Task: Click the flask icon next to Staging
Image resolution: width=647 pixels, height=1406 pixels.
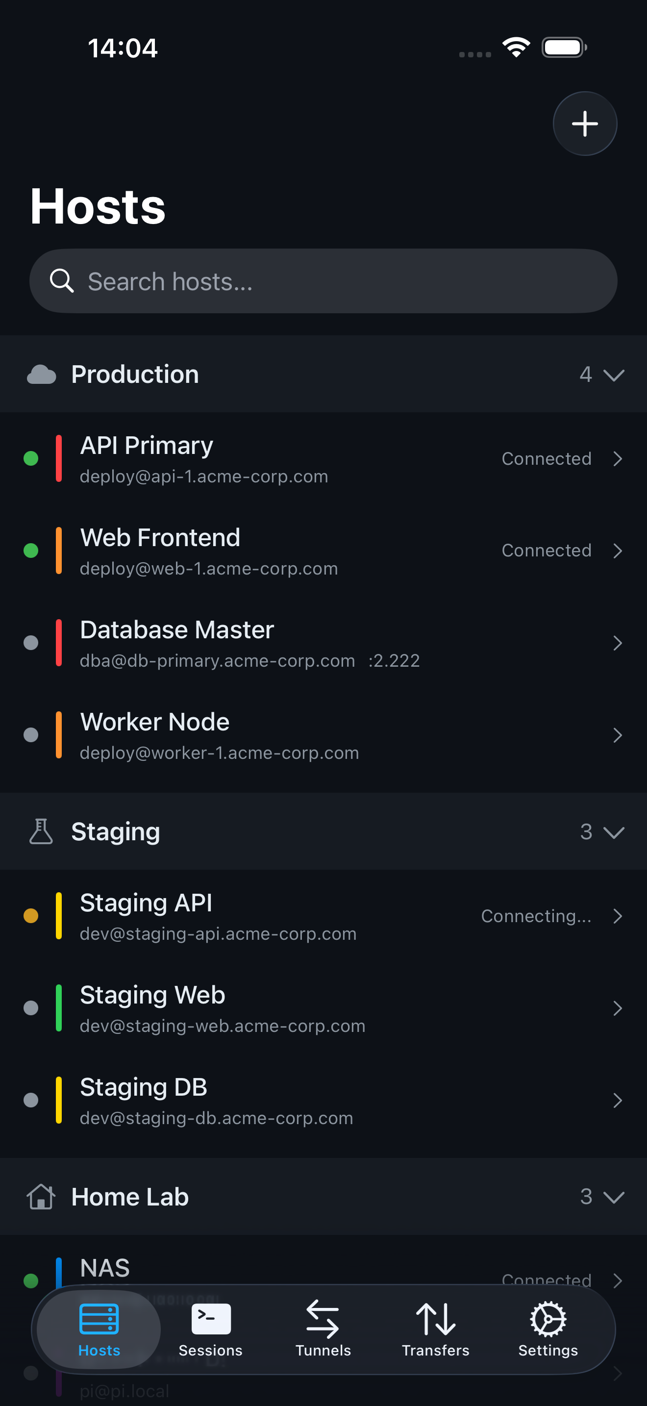Action: [40, 832]
